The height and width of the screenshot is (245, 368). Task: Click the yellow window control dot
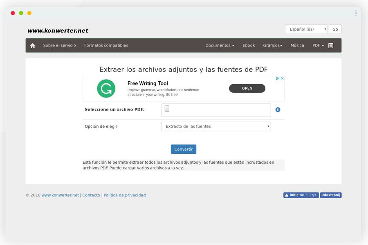pyautogui.click(x=29, y=13)
